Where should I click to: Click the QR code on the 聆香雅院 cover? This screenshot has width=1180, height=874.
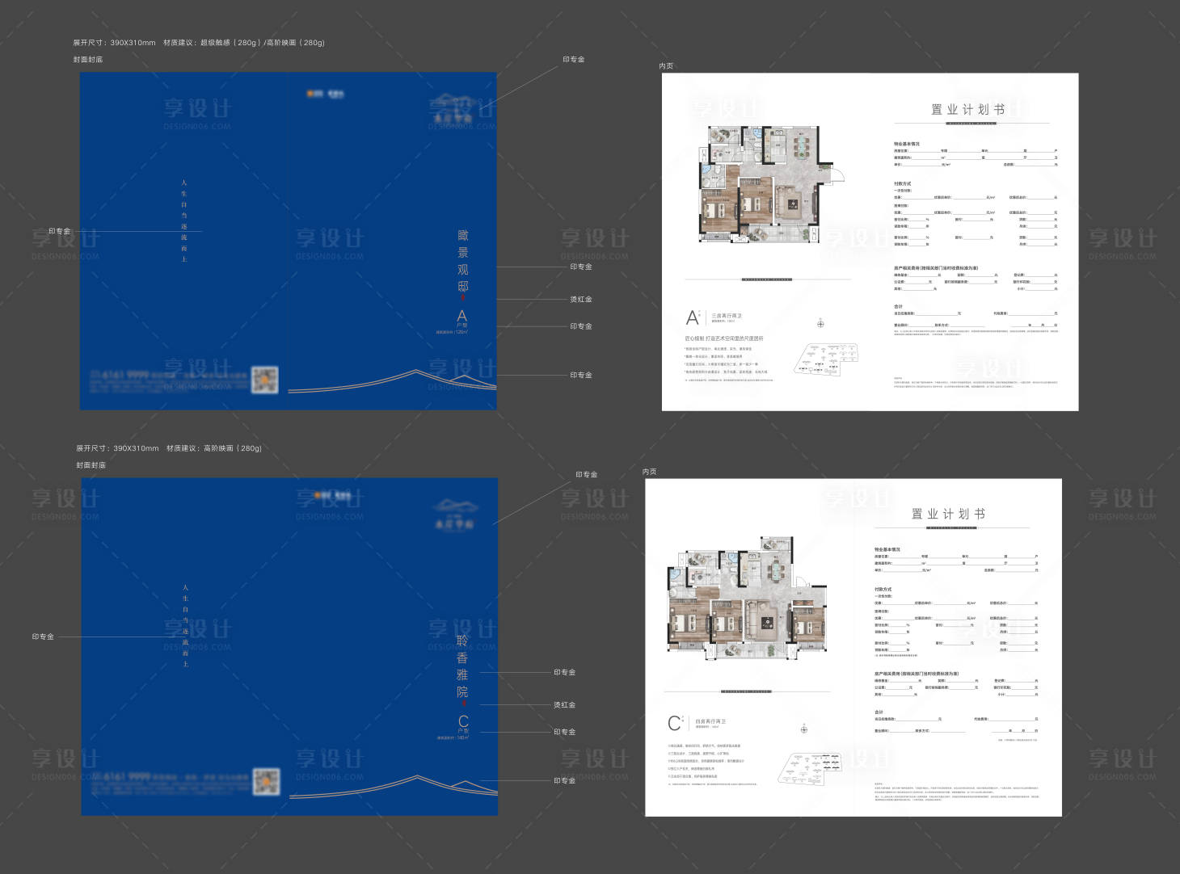click(266, 782)
